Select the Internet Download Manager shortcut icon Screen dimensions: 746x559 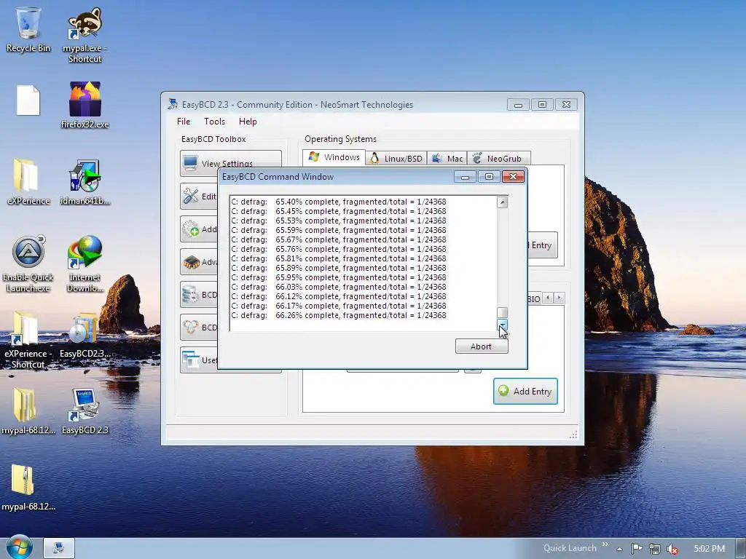click(x=85, y=263)
